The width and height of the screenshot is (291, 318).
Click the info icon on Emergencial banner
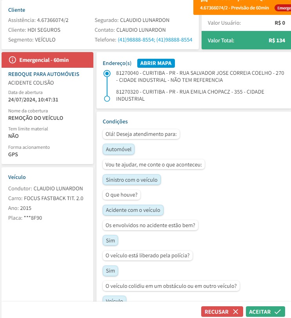pyautogui.click(x=12, y=60)
